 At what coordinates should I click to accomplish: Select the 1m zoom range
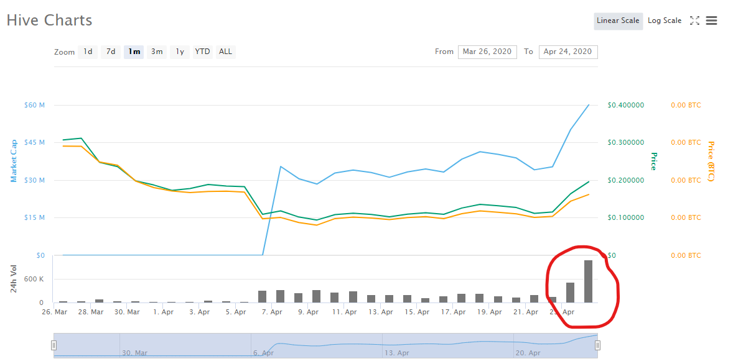point(134,52)
